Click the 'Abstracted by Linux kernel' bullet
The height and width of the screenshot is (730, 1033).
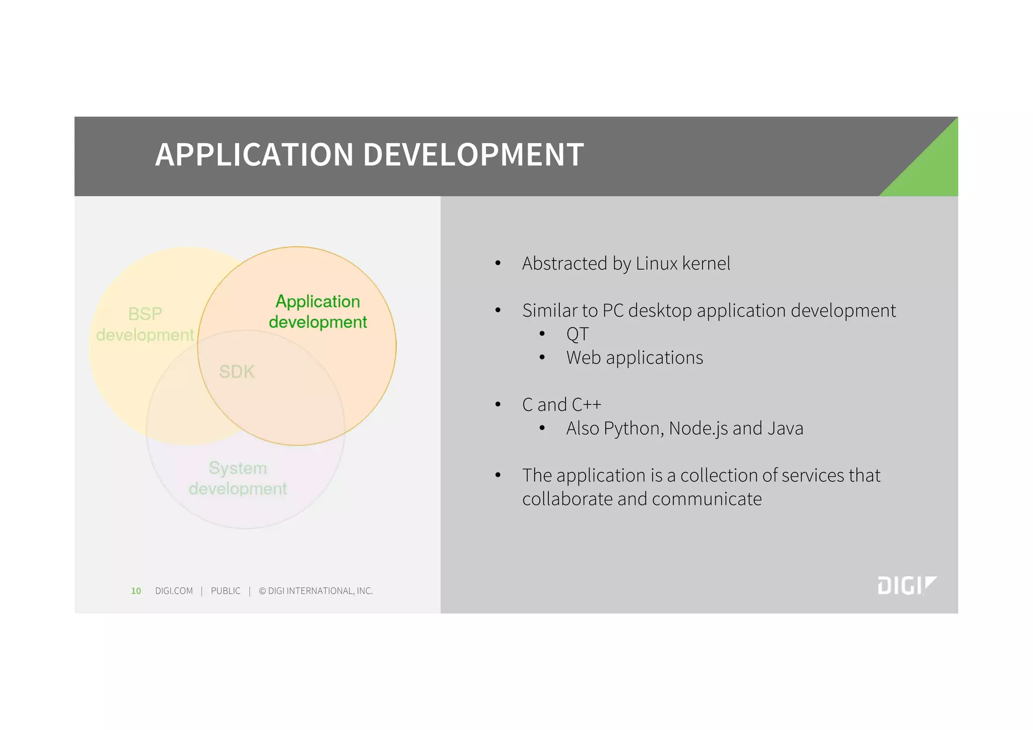pos(625,264)
